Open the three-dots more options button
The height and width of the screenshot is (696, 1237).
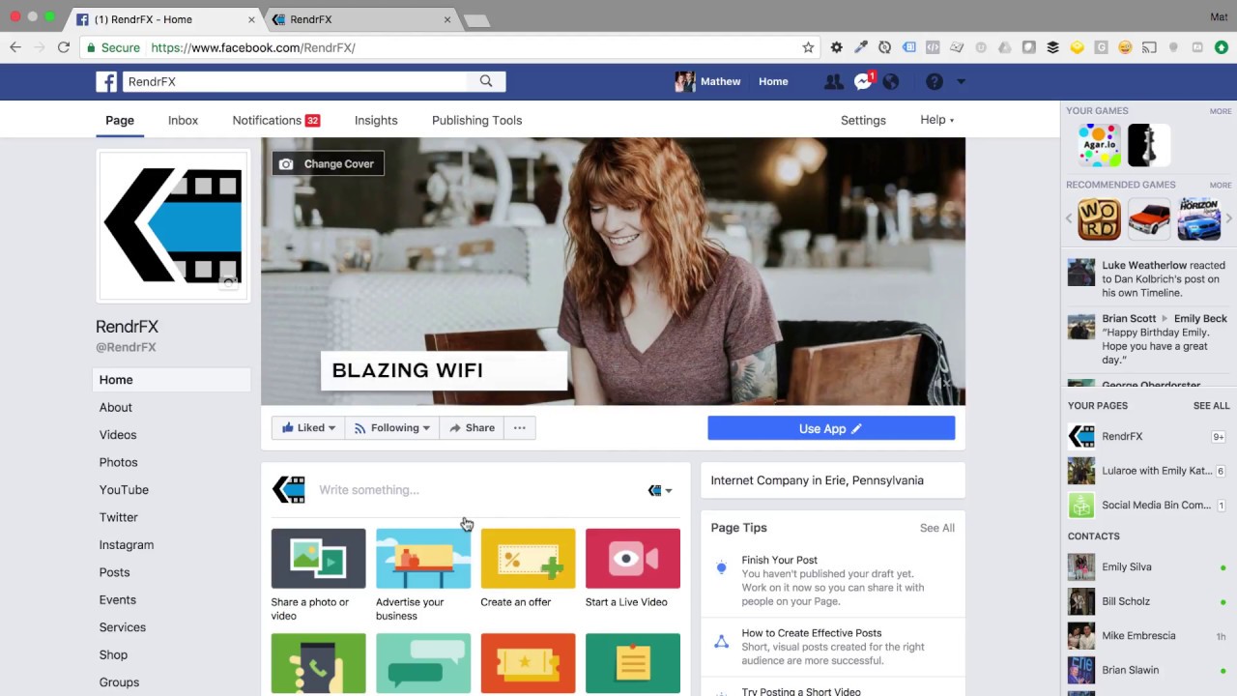pos(519,428)
